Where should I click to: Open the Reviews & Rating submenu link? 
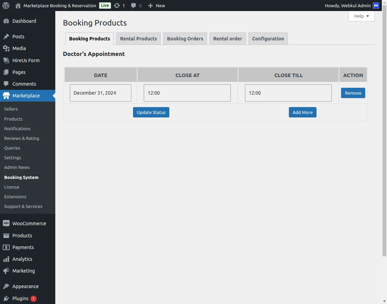point(21,138)
